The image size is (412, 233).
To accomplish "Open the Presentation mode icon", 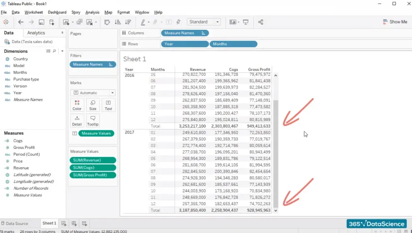I will pyautogui.click(x=246, y=22).
